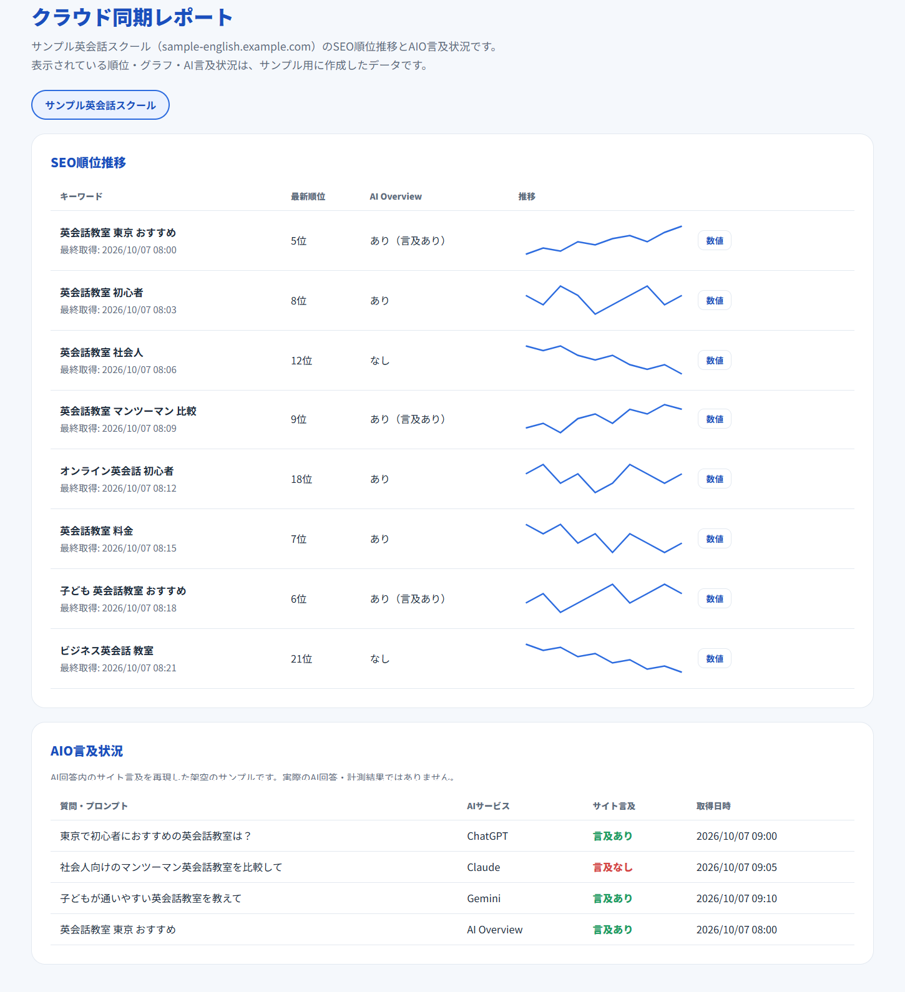Image resolution: width=905 pixels, height=992 pixels.
Task: Click the オンライン英会話 初心者 keyword
Action: pyautogui.click(x=117, y=471)
